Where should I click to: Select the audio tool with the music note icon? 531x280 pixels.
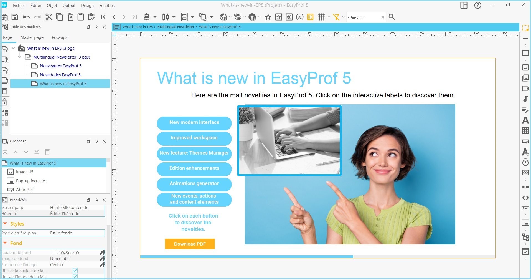click(525, 99)
